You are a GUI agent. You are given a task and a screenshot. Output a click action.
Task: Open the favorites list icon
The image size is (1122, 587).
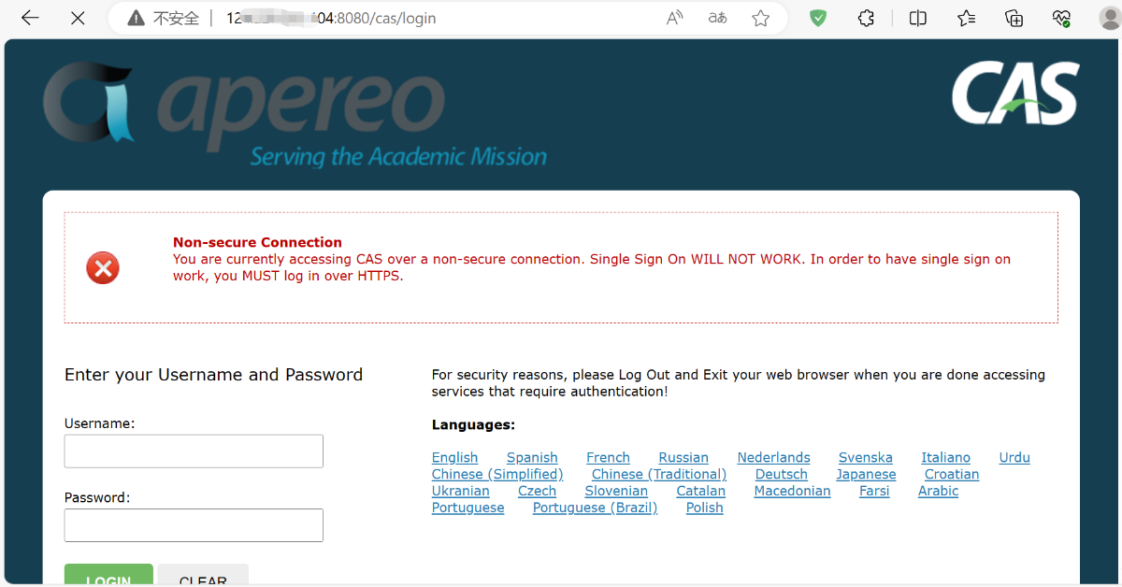tap(967, 18)
